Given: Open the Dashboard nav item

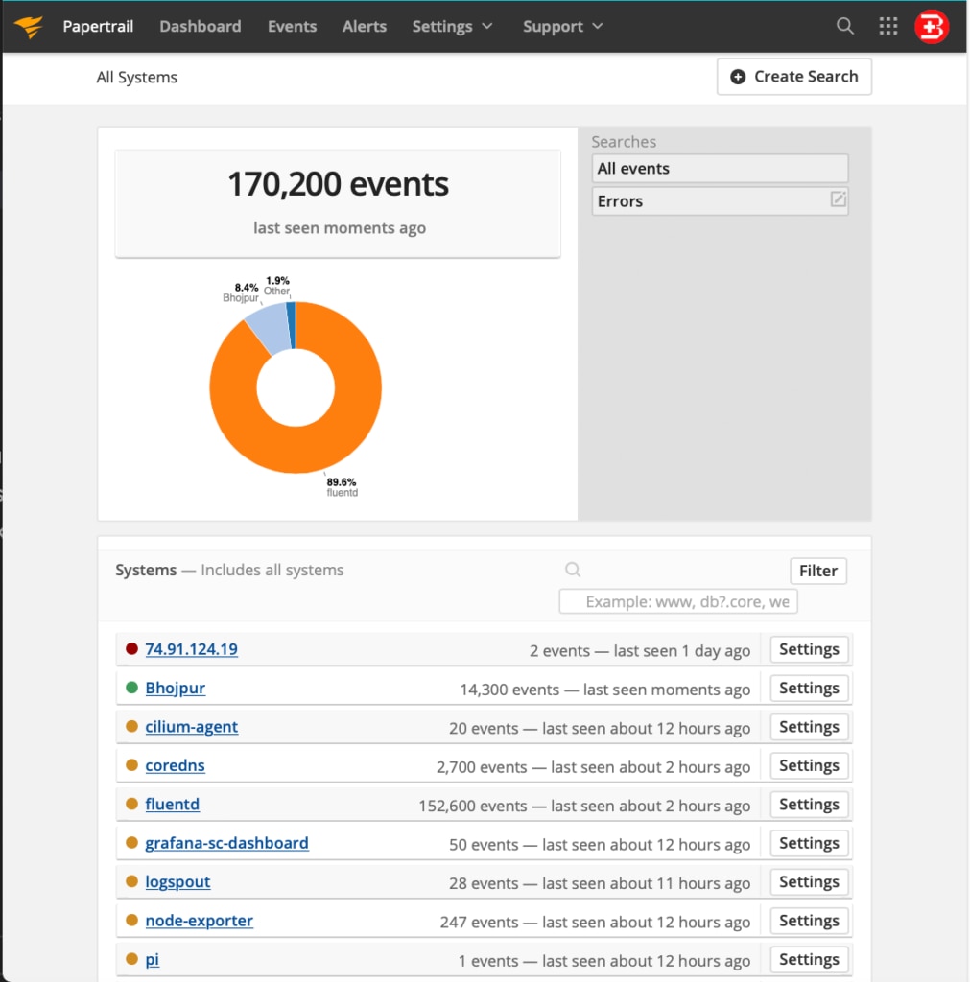Looking at the screenshot, I should click(200, 26).
